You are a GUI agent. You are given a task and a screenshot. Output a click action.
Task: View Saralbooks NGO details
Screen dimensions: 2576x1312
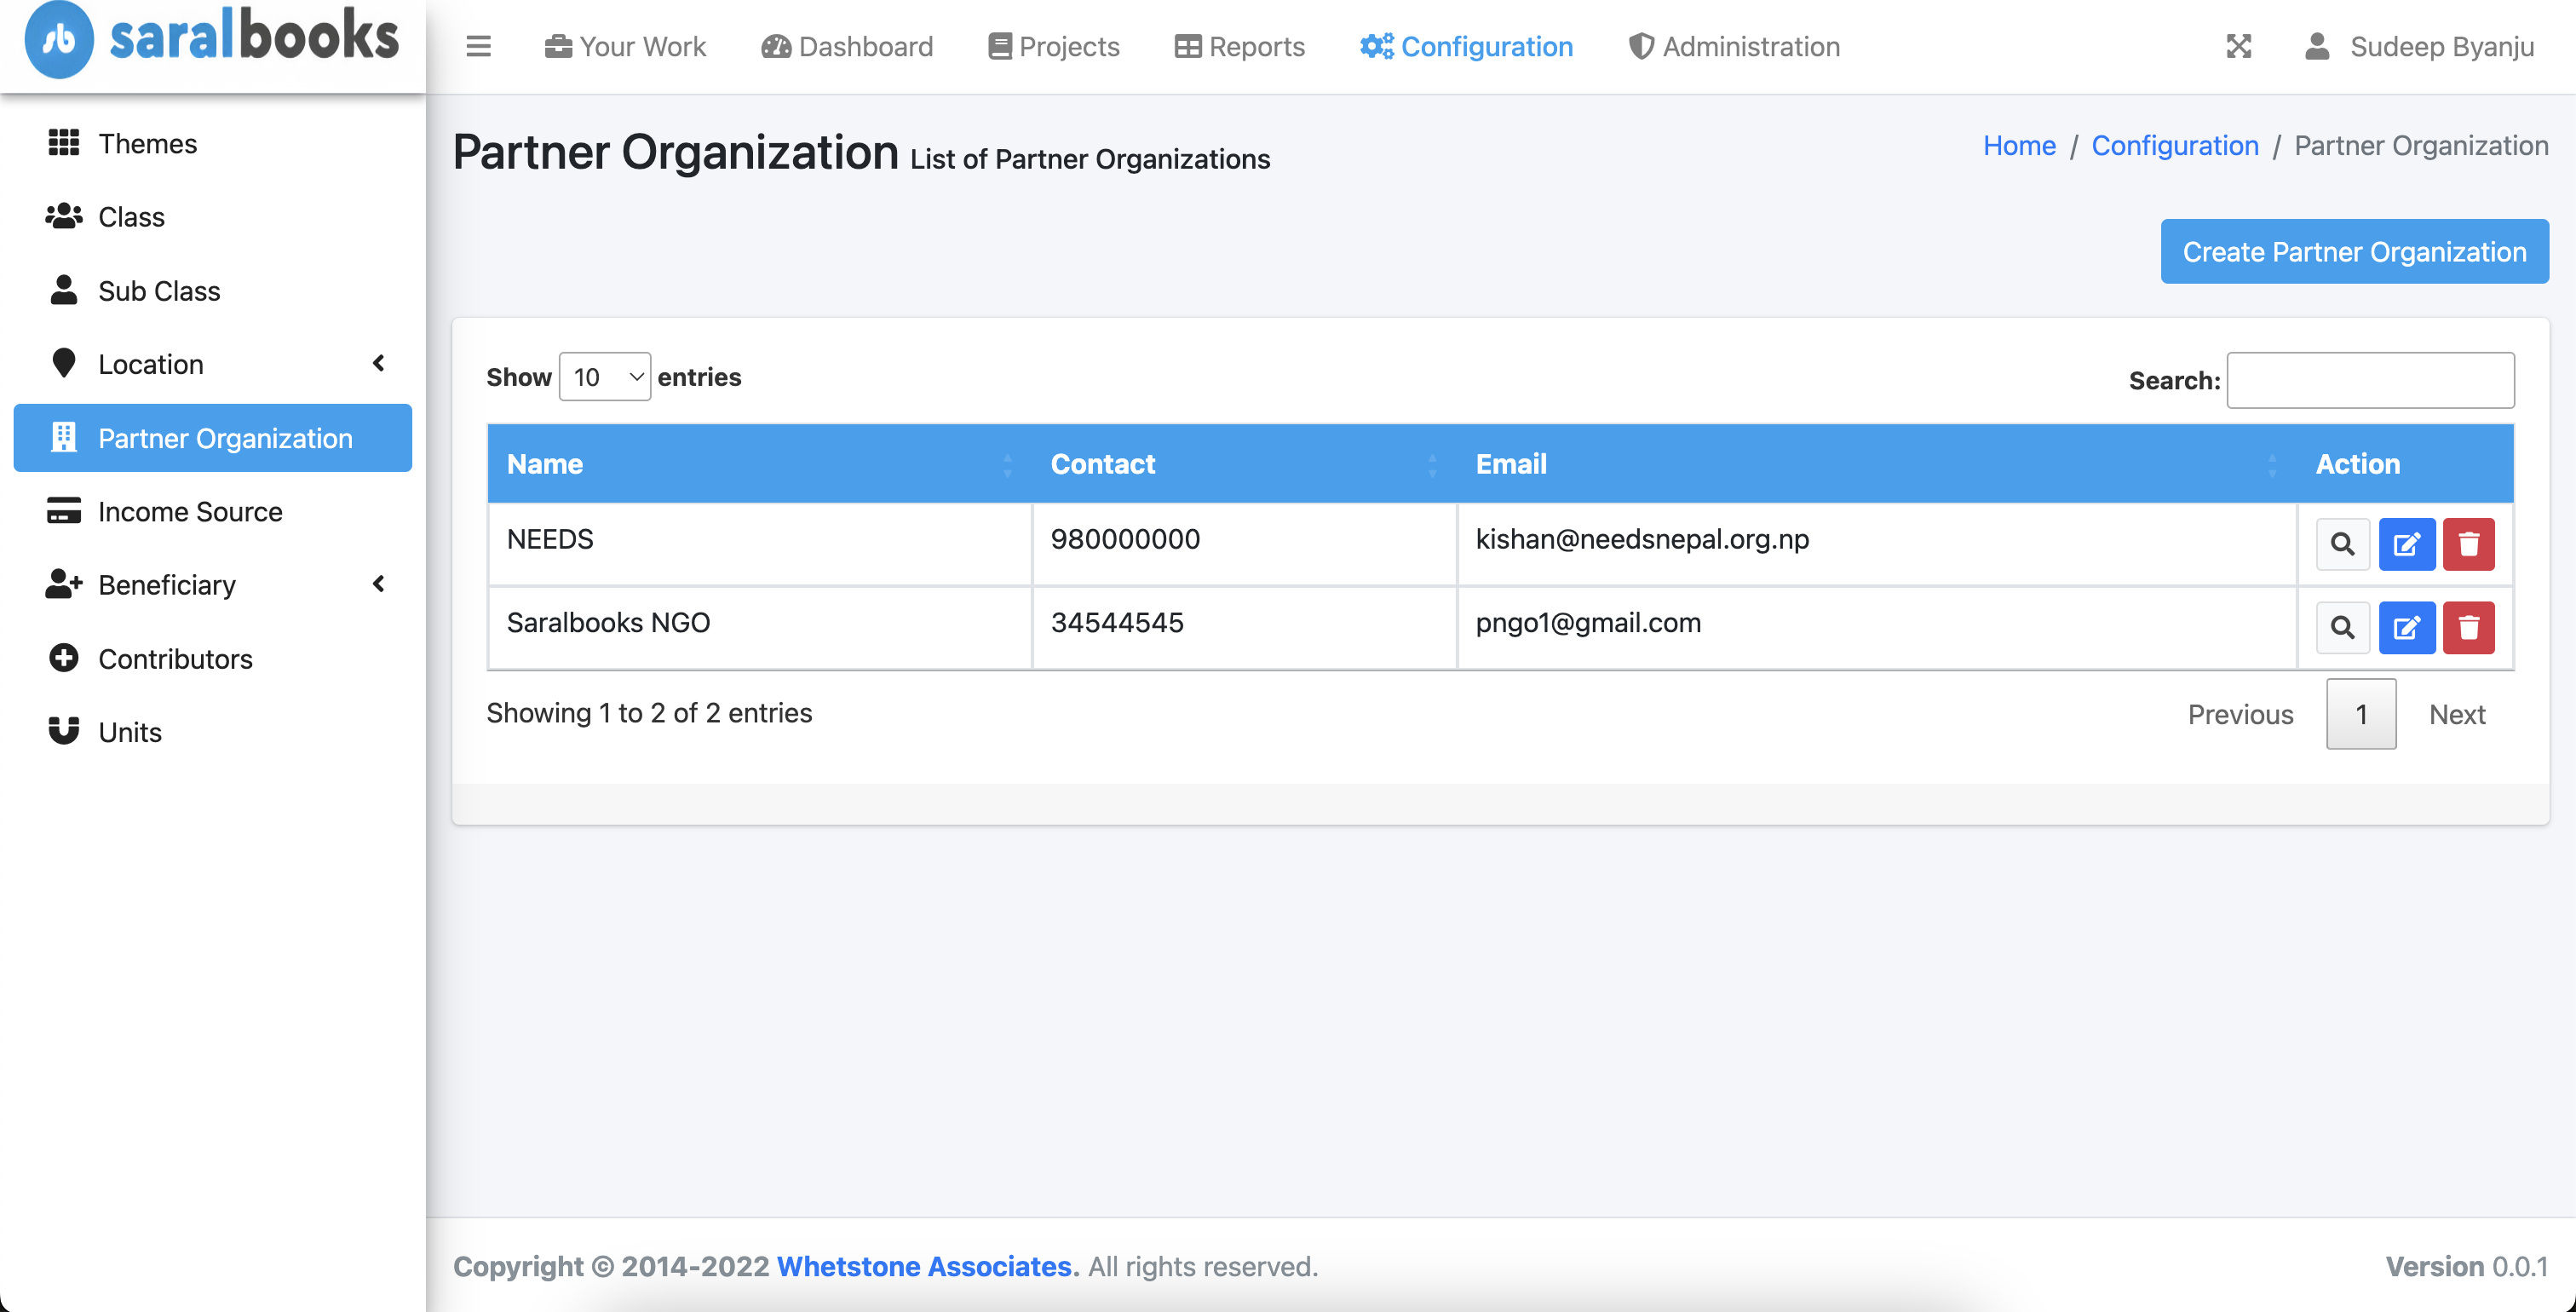coord(2342,627)
